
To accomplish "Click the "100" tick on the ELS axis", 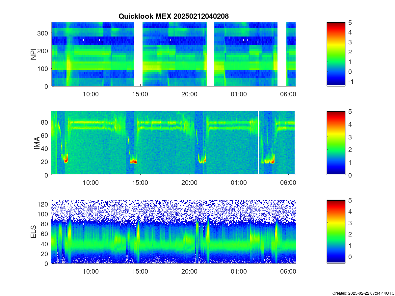I will [x=43, y=214].
